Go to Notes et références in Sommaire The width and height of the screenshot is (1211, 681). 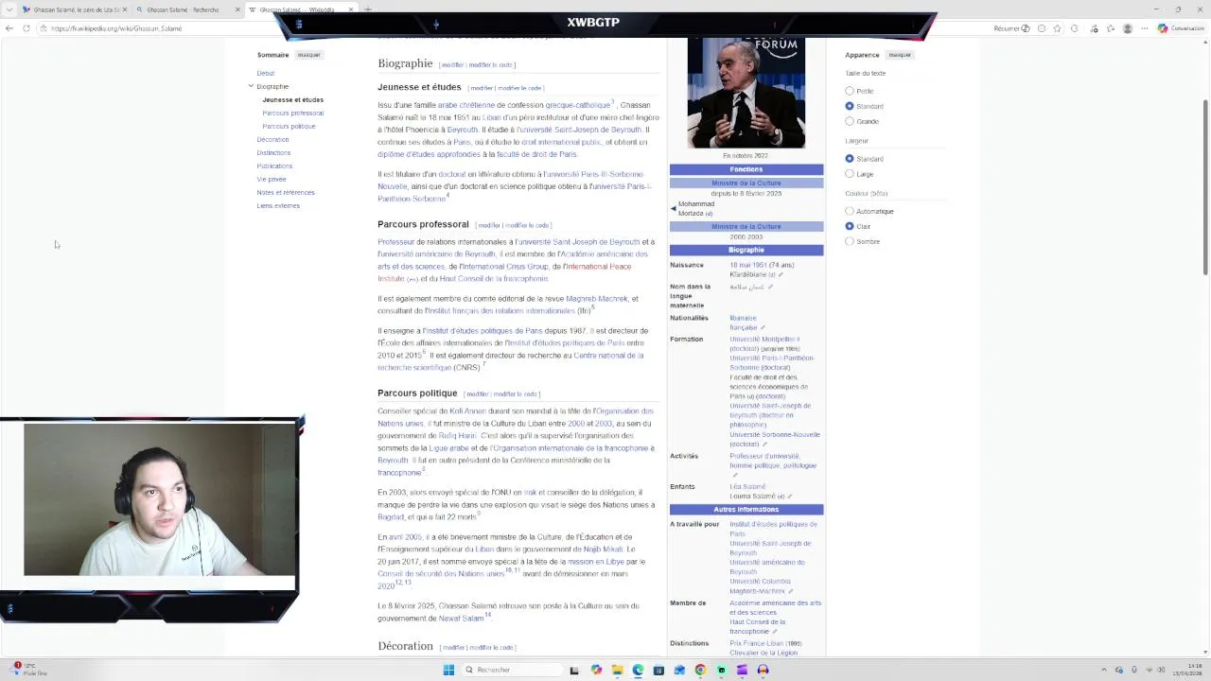pos(286,192)
